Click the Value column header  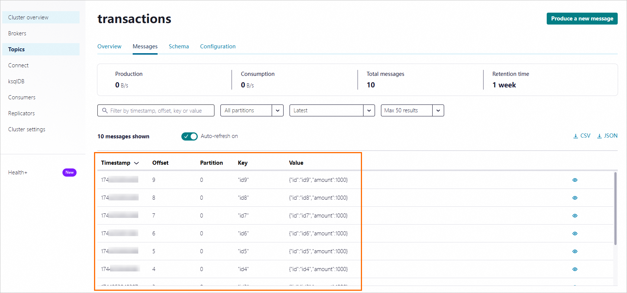[296, 163]
